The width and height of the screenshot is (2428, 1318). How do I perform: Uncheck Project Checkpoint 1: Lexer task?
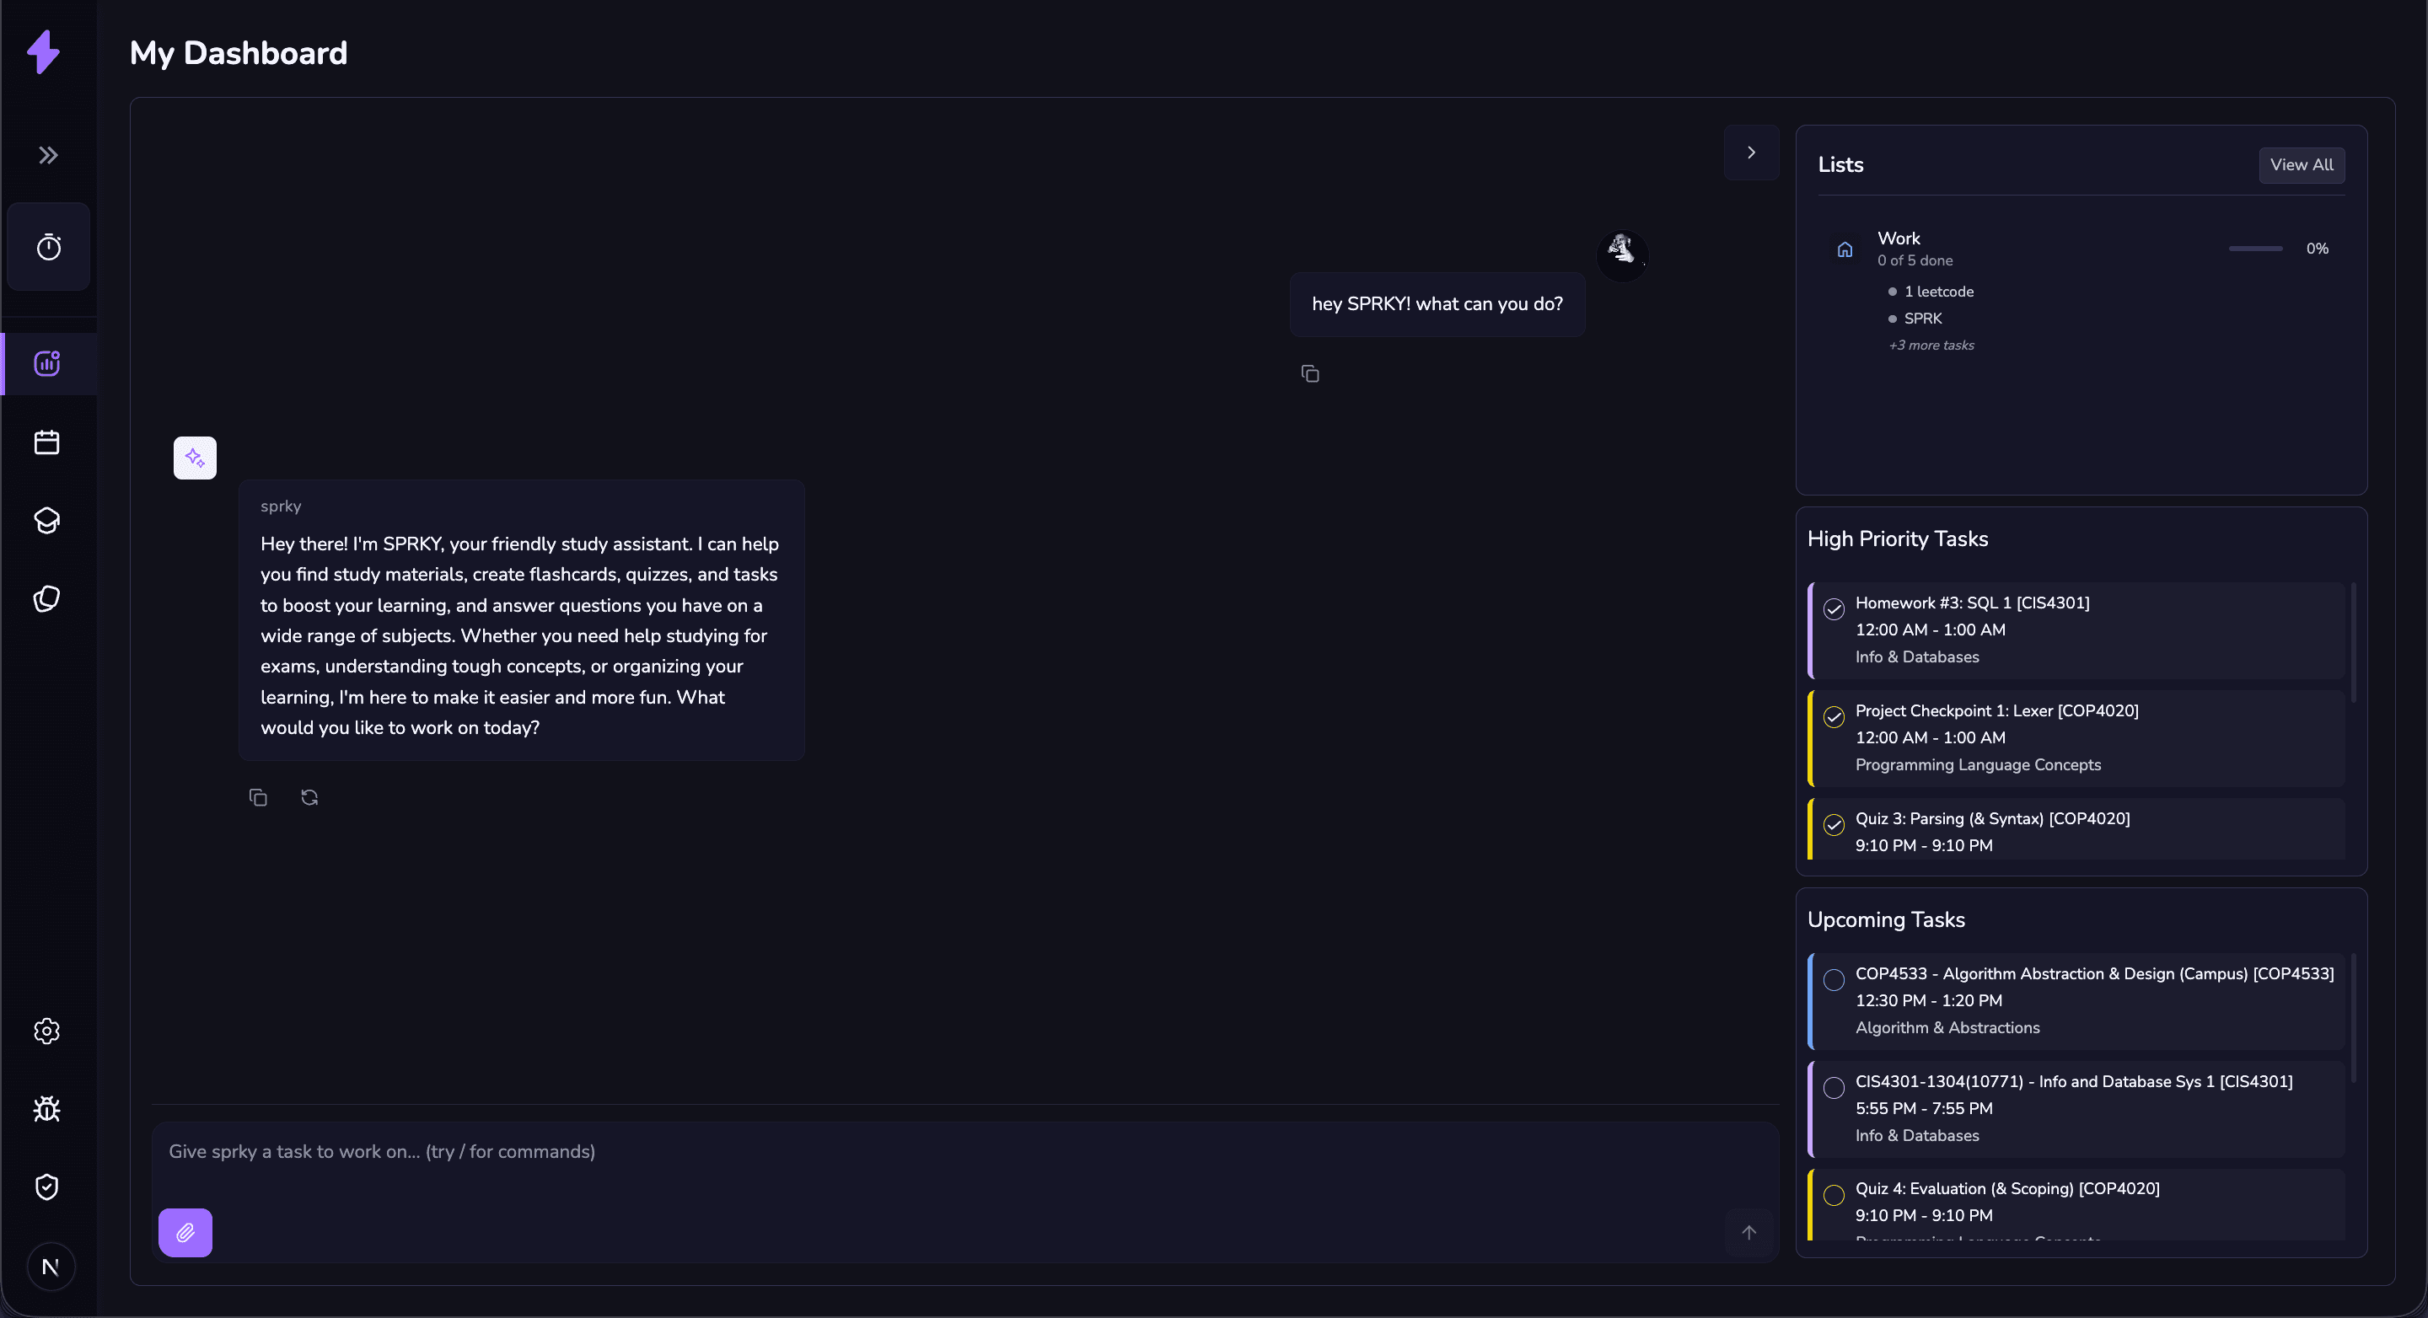(1834, 717)
